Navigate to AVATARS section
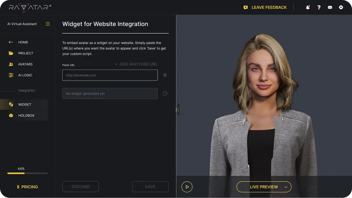Image resolution: width=352 pixels, height=198 pixels. tap(25, 64)
